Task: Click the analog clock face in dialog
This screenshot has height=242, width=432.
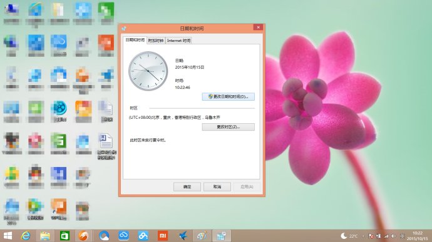Action: click(x=148, y=71)
